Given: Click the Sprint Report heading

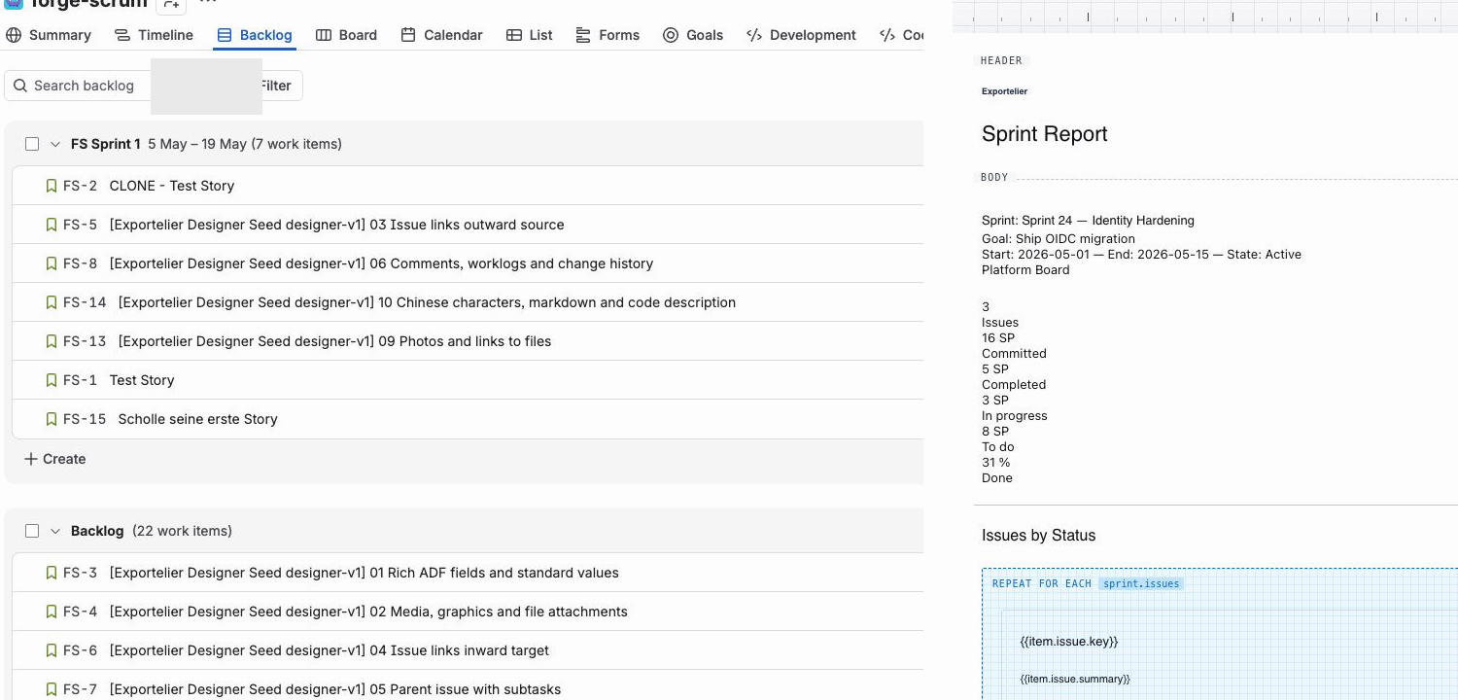Looking at the screenshot, I should point(1045,134).
